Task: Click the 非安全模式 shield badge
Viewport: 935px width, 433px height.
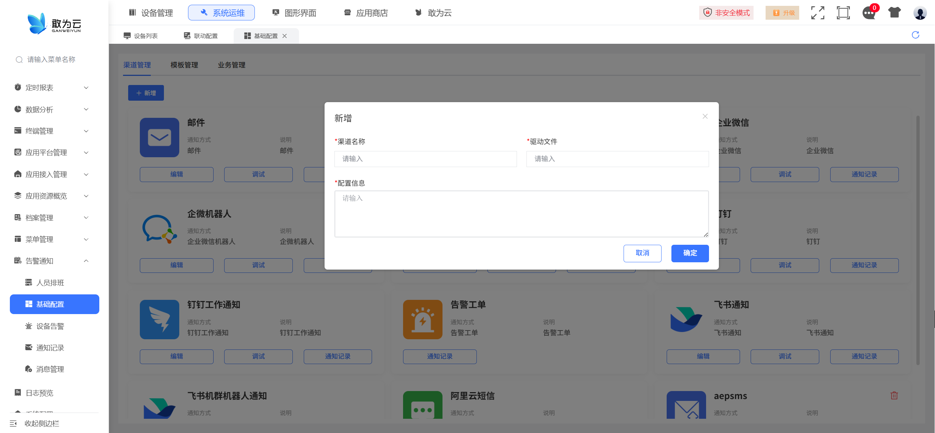Action: coord(726,13)
